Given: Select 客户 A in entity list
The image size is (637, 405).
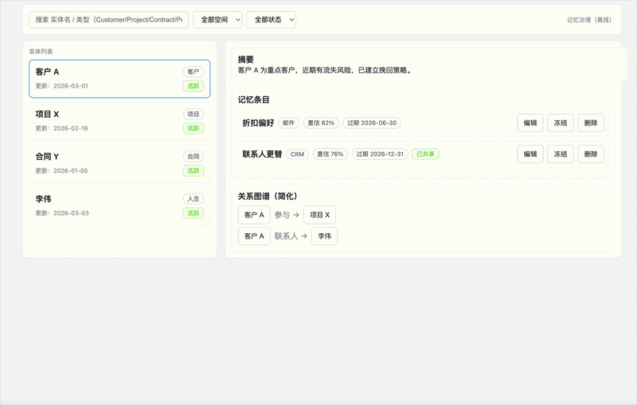Looking at the screenshot, I should [x=119, y=78].
